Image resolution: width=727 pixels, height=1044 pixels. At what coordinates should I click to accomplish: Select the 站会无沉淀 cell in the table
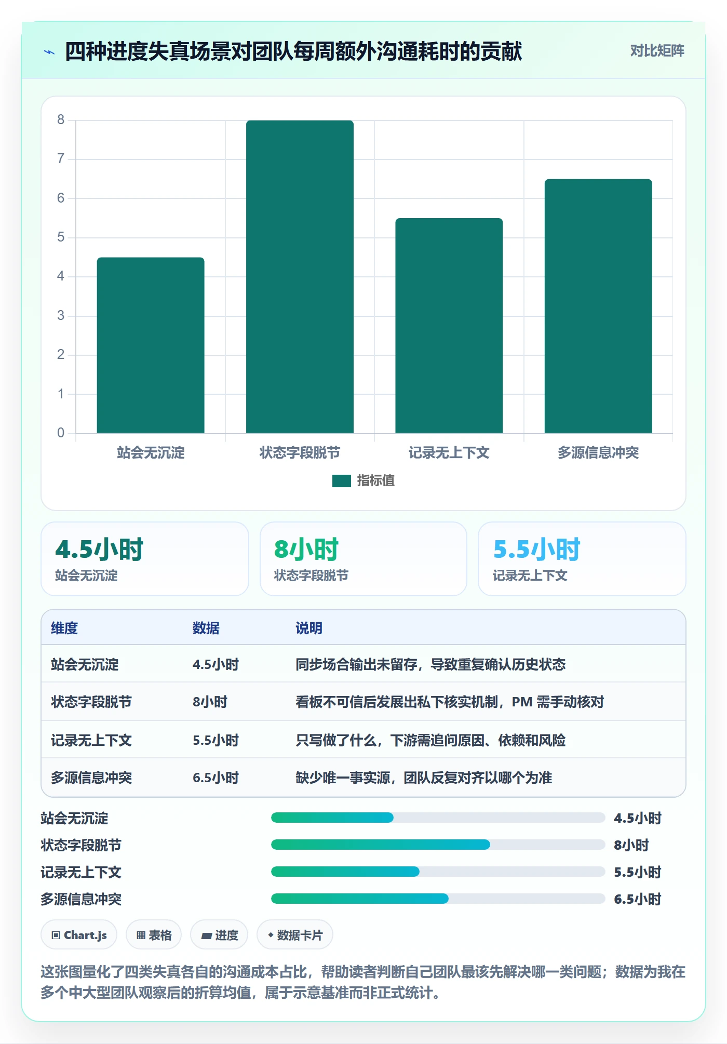point(85,665)
